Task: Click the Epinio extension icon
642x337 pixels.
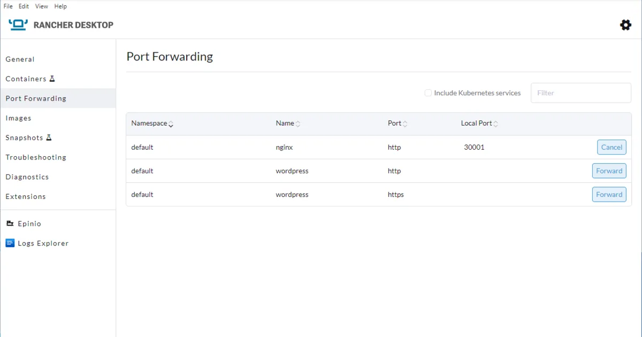Action: click(10, 224)
